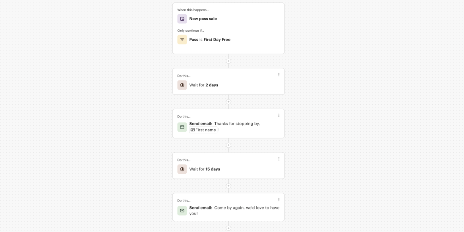Add a step after the Come by again email
This screenshot has height=232, width=464.
coord(228,228)
